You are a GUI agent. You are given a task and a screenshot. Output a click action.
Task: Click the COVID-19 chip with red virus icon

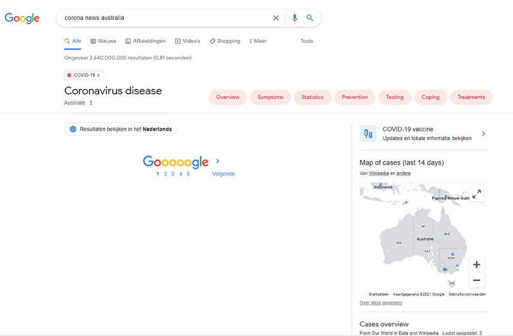click(84, 75)
